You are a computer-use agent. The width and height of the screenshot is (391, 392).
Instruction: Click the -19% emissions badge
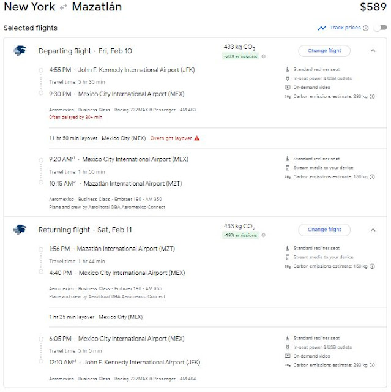[x=240, y=235]
